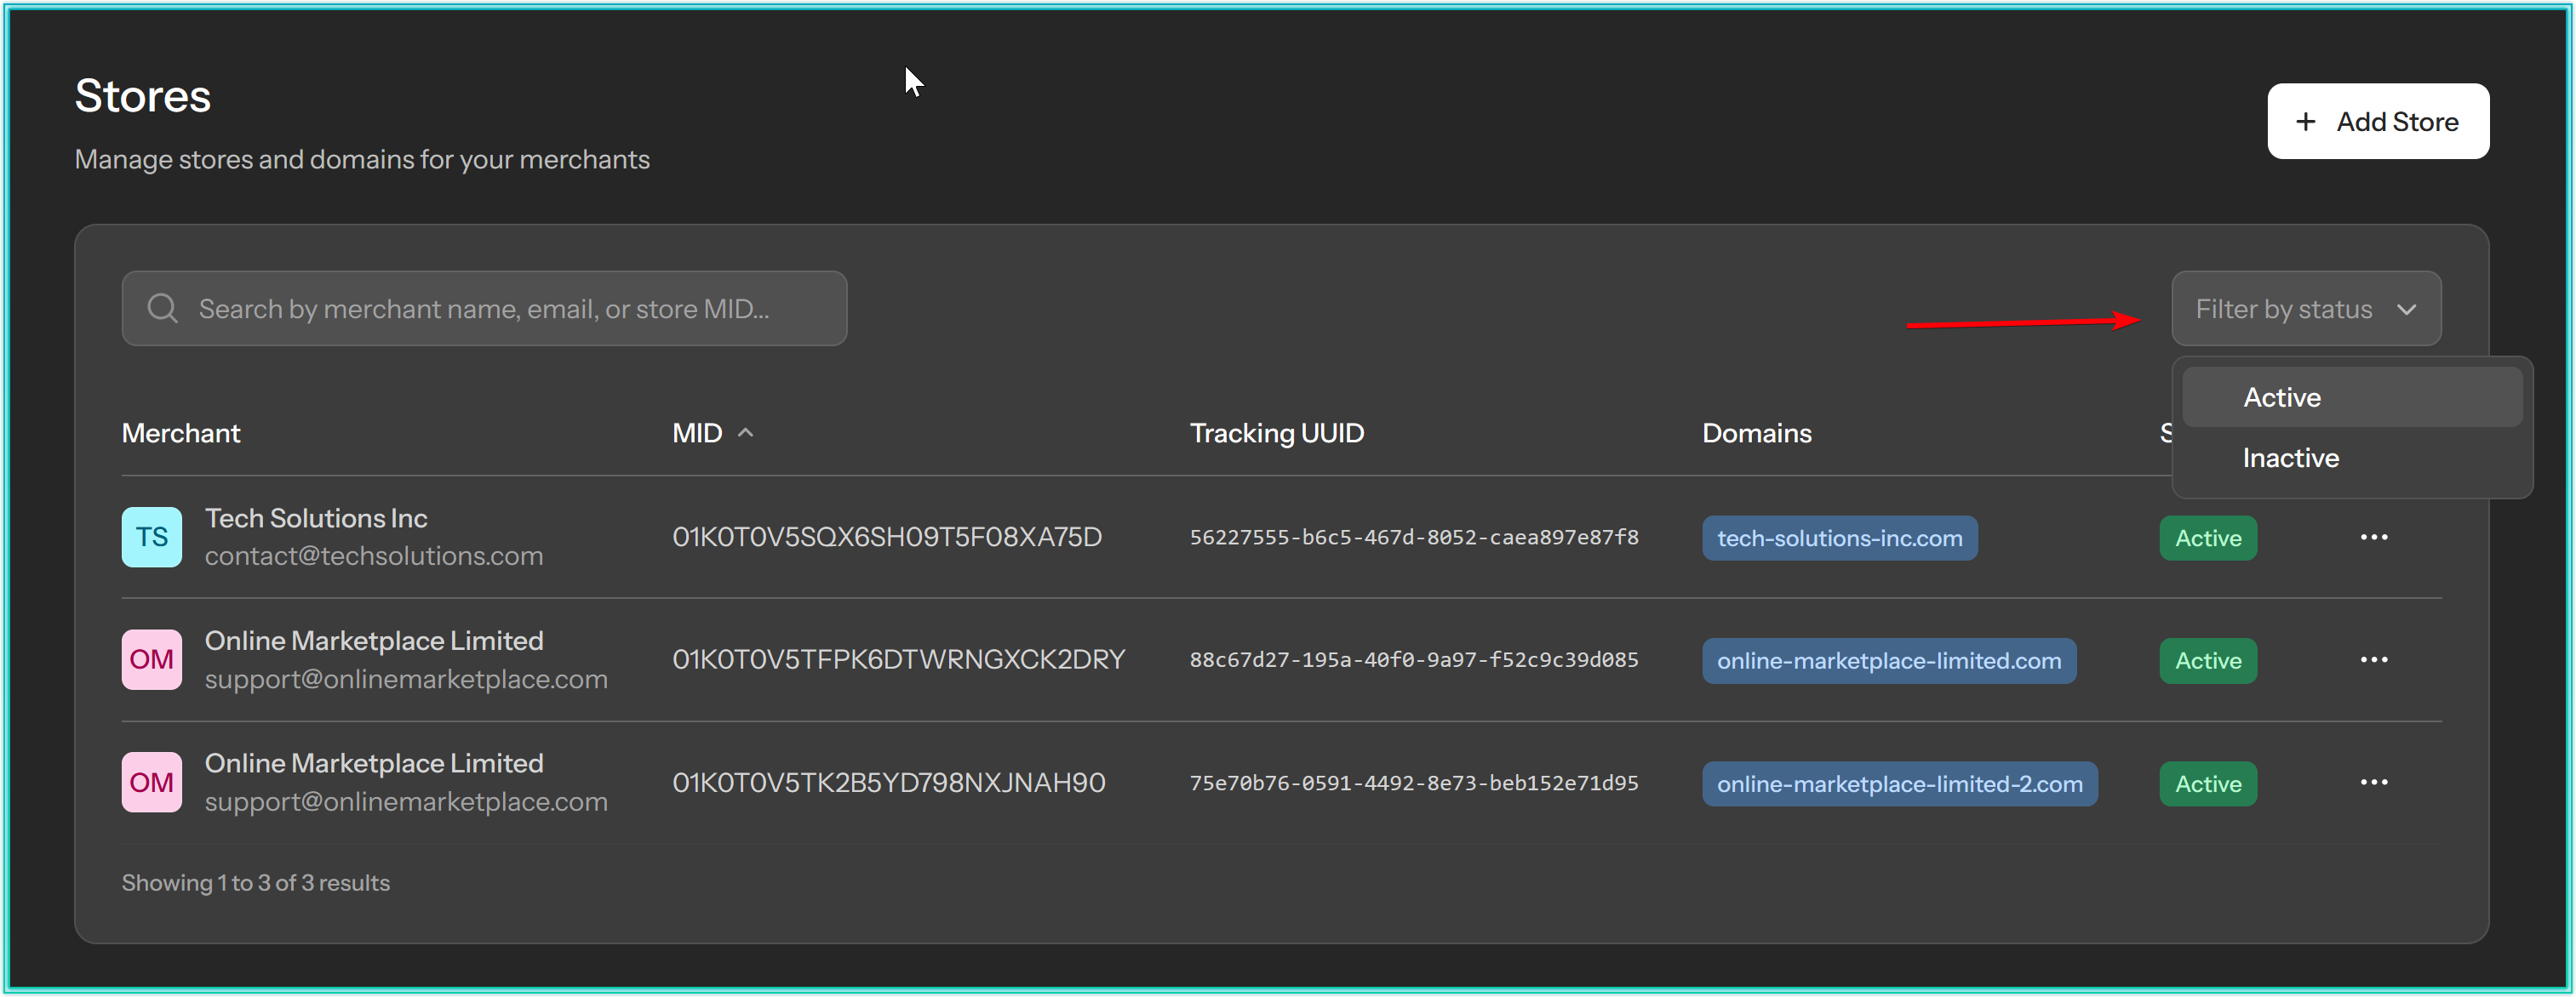Click the first OM merchant avatar
The width and height of the screenshot is (2576, 997).
coord(151,660)
